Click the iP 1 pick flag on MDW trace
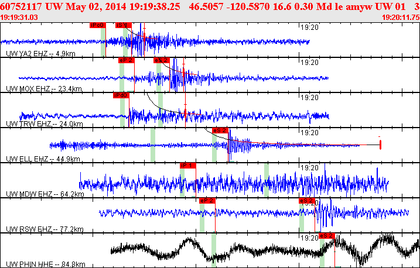420x268 pixels. coord(188,166)
